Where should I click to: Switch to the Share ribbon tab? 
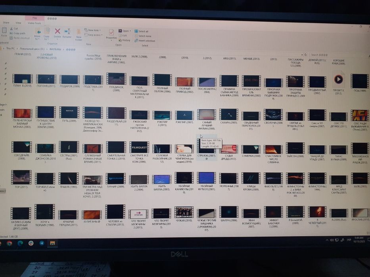click(x=6, y=23)
